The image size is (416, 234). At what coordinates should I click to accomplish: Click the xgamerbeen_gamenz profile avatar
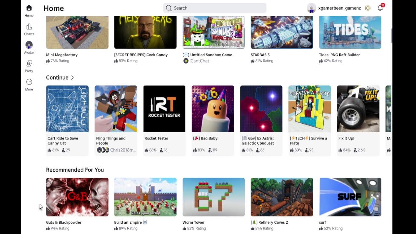pos(311,8)
